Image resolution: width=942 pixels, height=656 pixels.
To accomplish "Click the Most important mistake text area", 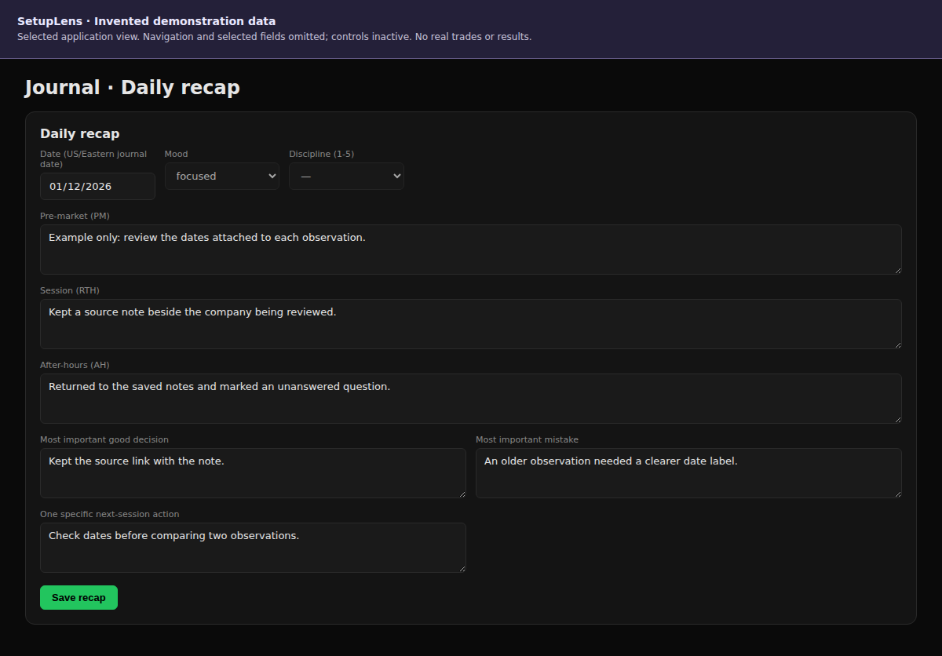I will pyautogui.click(x=688, y=473).
